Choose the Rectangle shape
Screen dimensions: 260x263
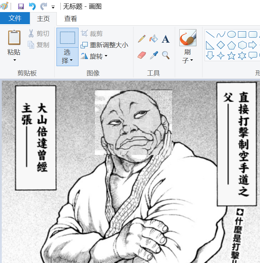pyautogui.click(x=242, y=34)
